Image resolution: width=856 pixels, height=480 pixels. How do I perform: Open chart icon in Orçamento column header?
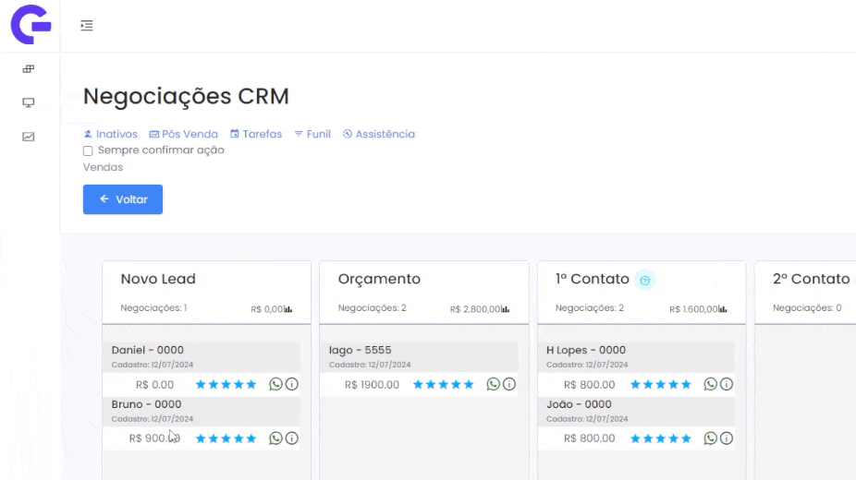coord(506,309)
